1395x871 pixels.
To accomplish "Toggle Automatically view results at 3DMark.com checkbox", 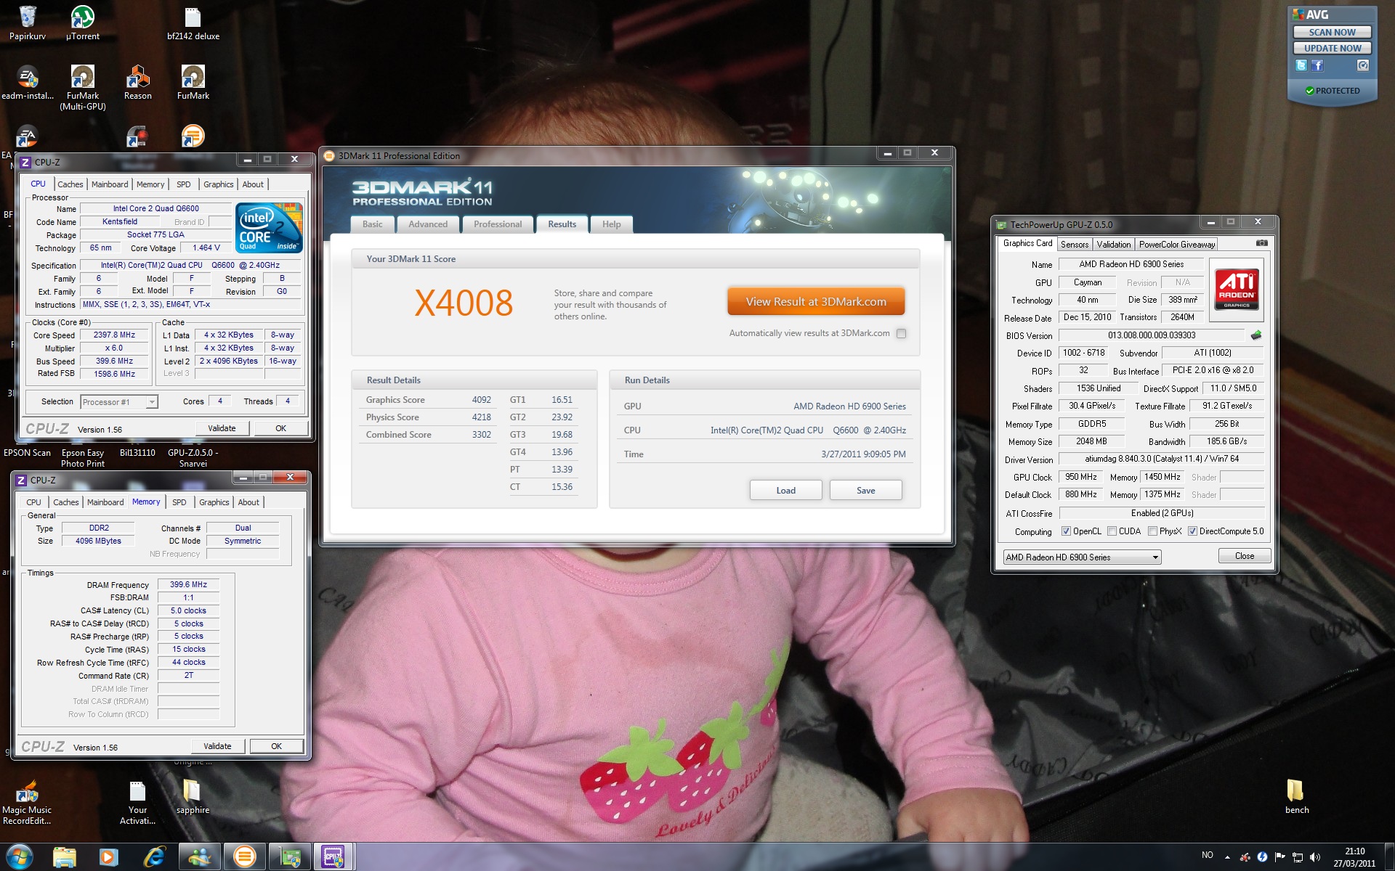I will [901, 334].
